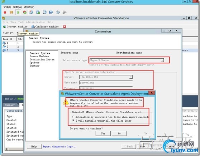Click the Source System wizard step
This screenshot has height=156, width=200.
tap(40, 53)
